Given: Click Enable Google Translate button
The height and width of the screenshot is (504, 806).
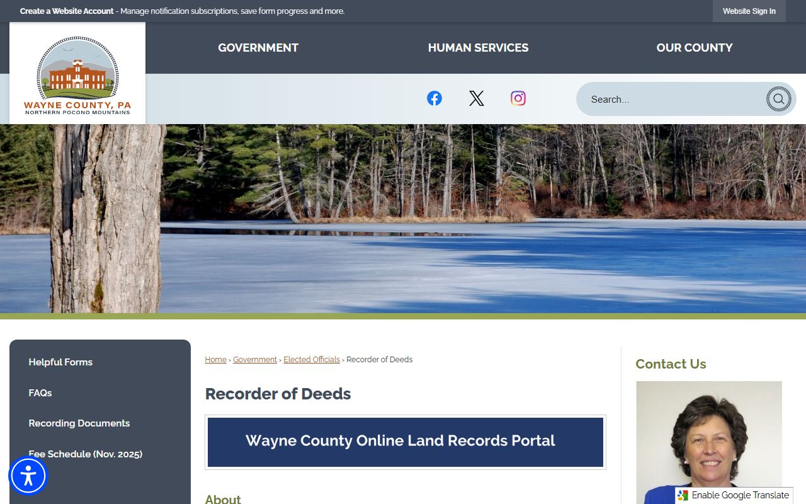Looking at the screenshot, I should tap(734, 495).
